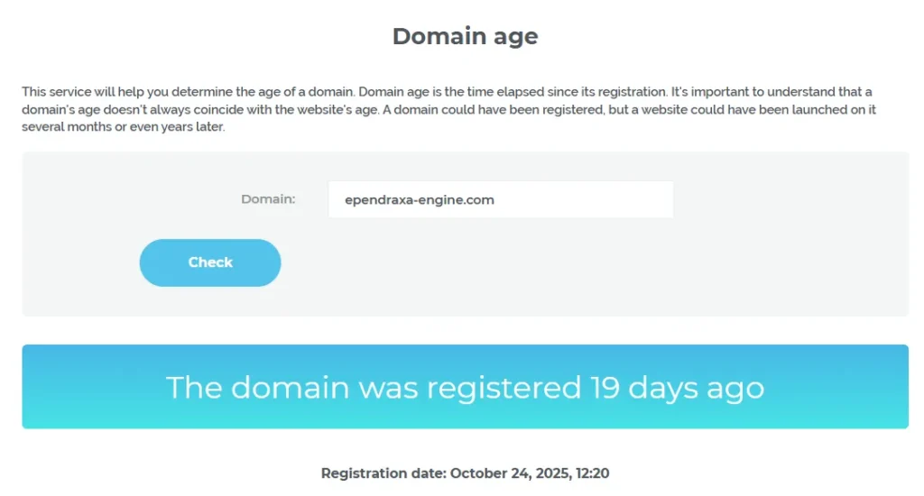Click the 'Domain:' field label
Screen dimensions: 924x496
[x=268, y=199]
